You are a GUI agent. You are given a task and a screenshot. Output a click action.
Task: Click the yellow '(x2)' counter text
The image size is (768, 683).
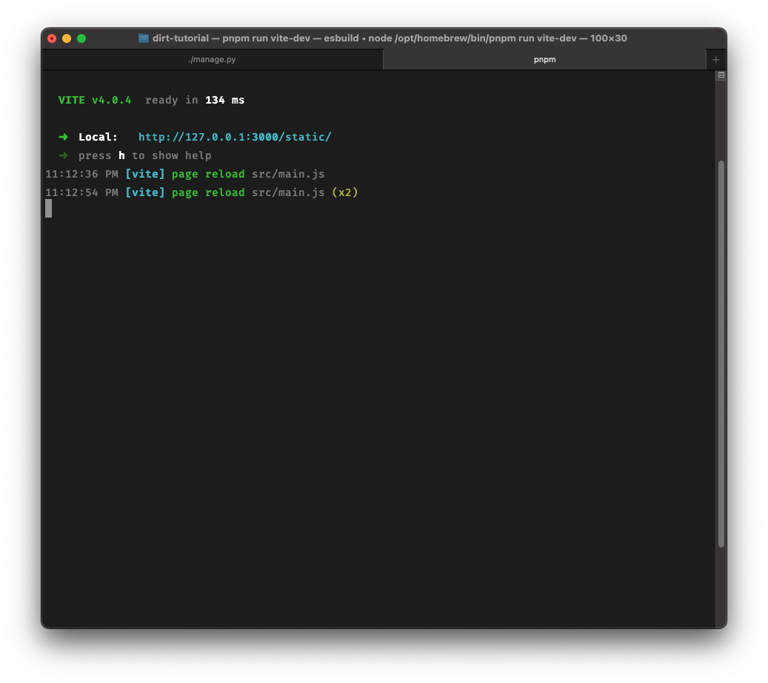click(x=345, y=193)
